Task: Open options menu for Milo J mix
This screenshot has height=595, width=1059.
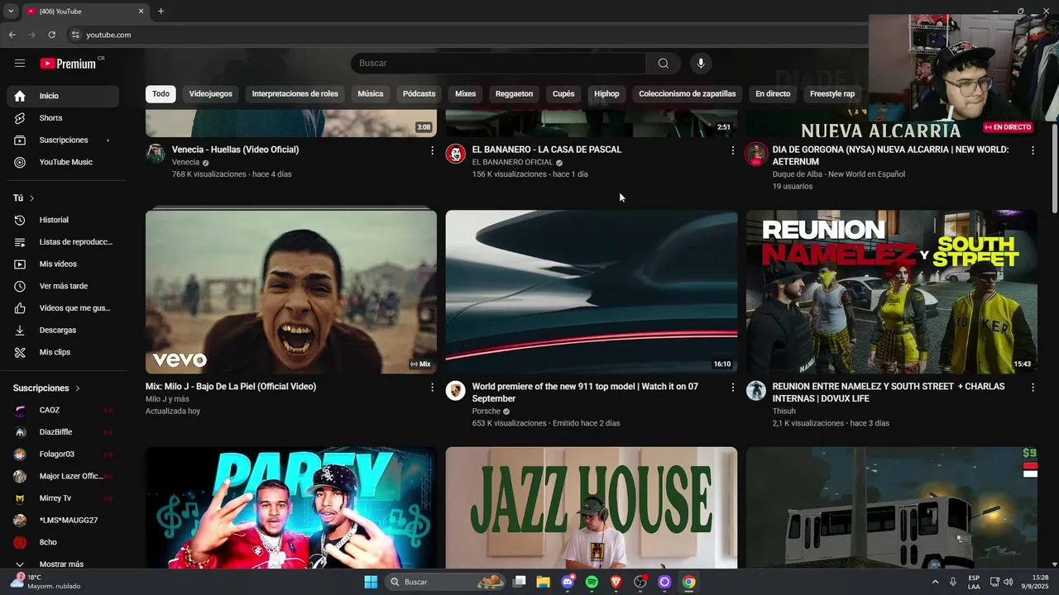Action: click(x=432, y=388)
